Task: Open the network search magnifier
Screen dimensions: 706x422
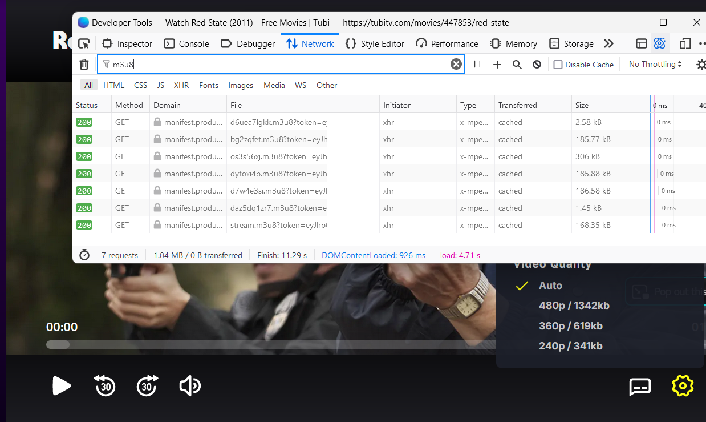Action: (517, 65)
